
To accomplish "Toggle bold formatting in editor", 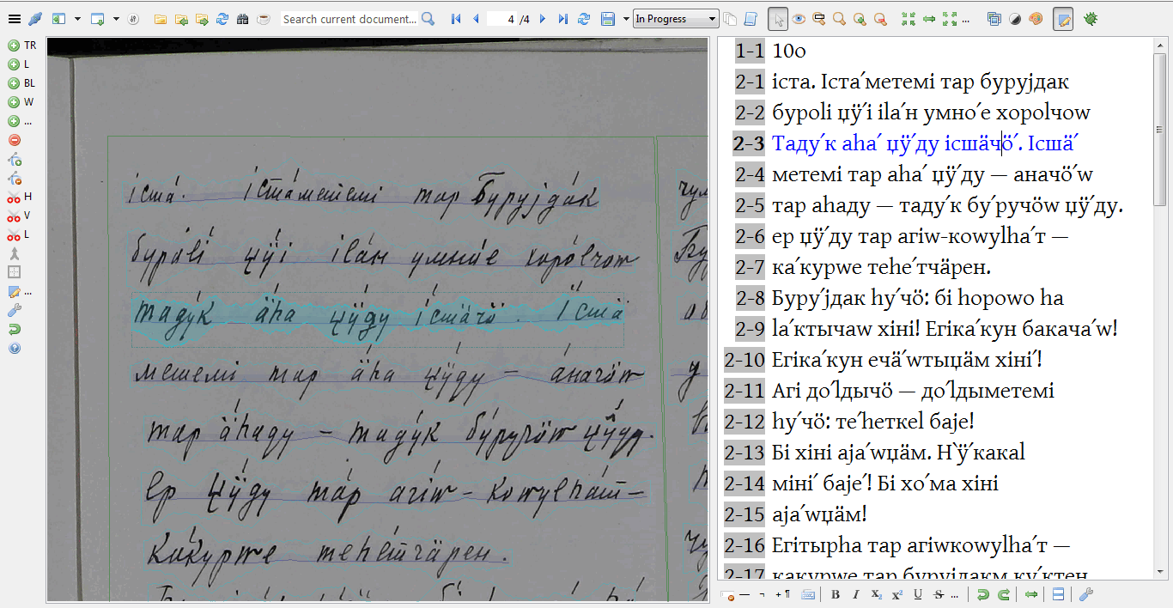I will click(x=836, y=594).
